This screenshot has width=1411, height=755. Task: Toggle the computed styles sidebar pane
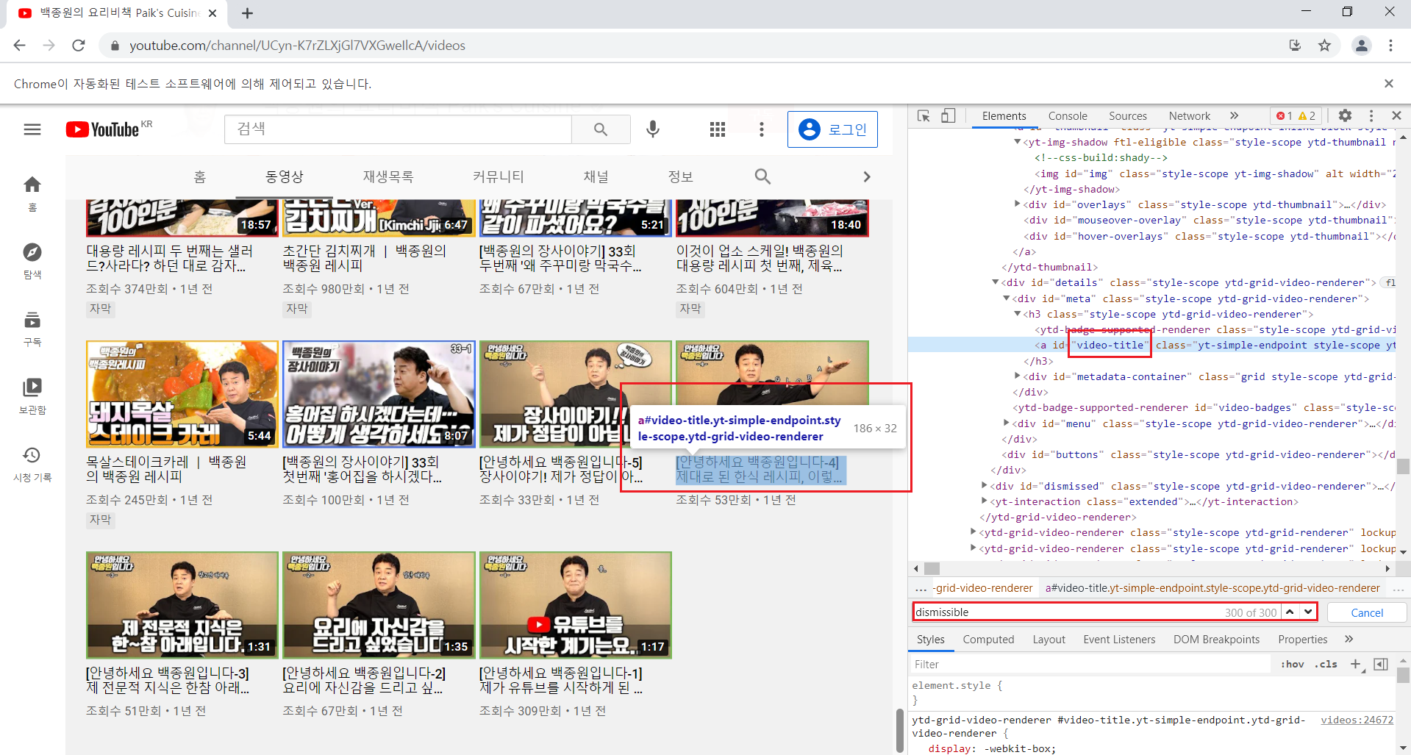click(x=1381, y=664)
